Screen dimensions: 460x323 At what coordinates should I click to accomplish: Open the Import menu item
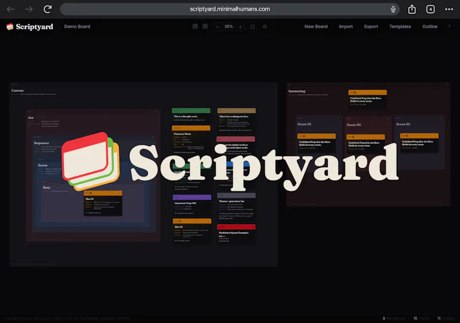346,26
